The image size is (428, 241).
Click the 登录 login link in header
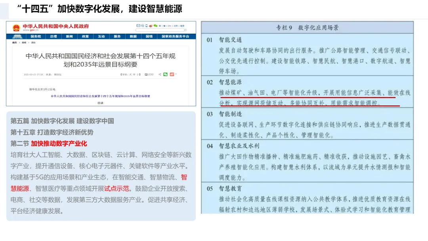(x=182, y=26)
